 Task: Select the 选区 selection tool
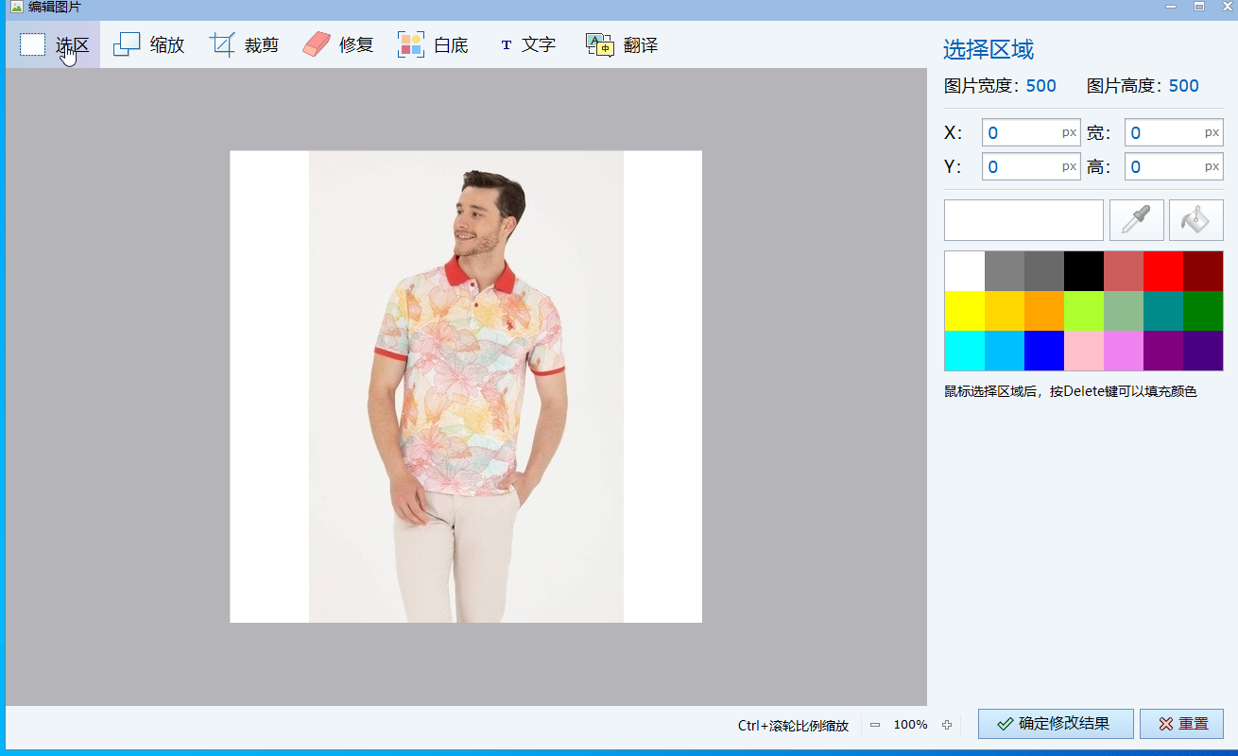coord(54,44)
